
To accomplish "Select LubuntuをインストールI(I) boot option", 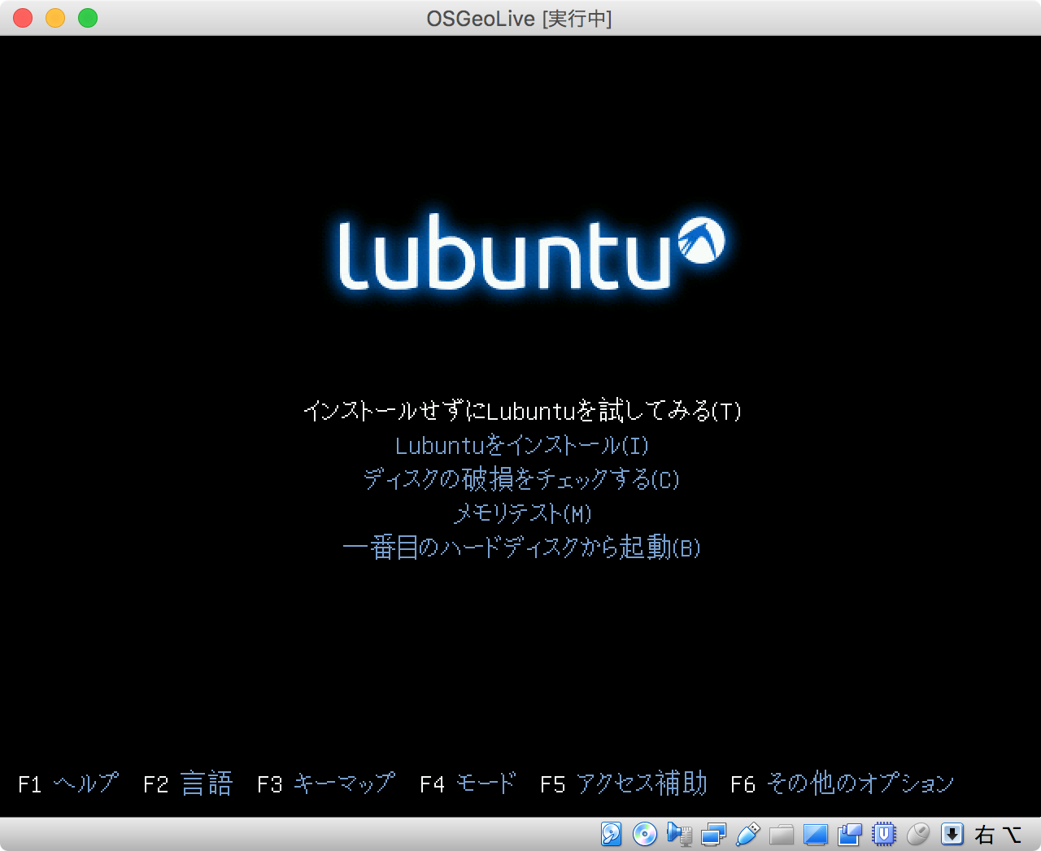I will pos(521,445).
